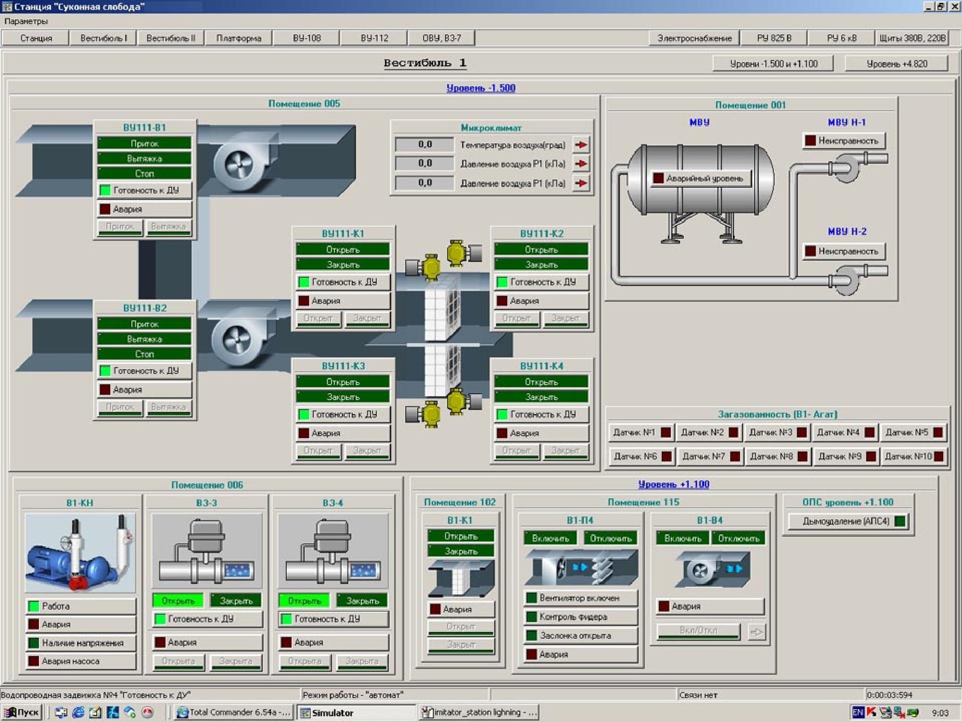Click the В3-3 valve image

(206, 551)
